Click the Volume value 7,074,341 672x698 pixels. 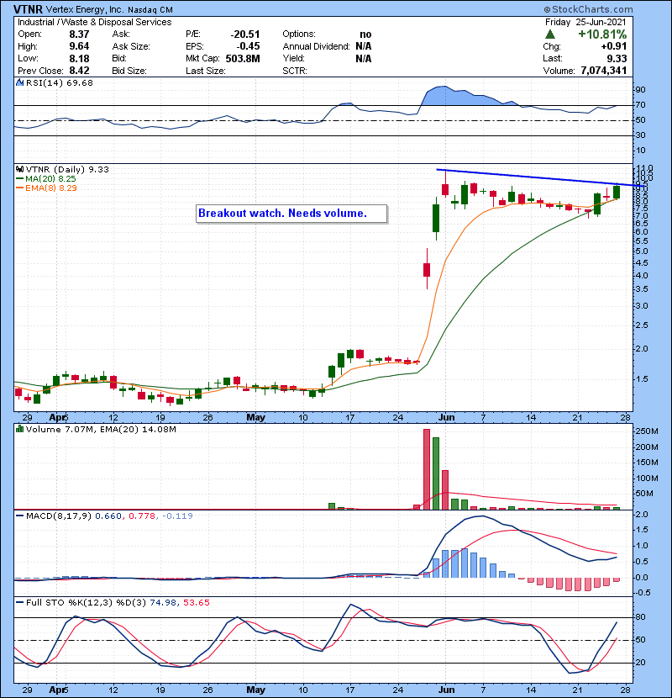coord(603,71)
